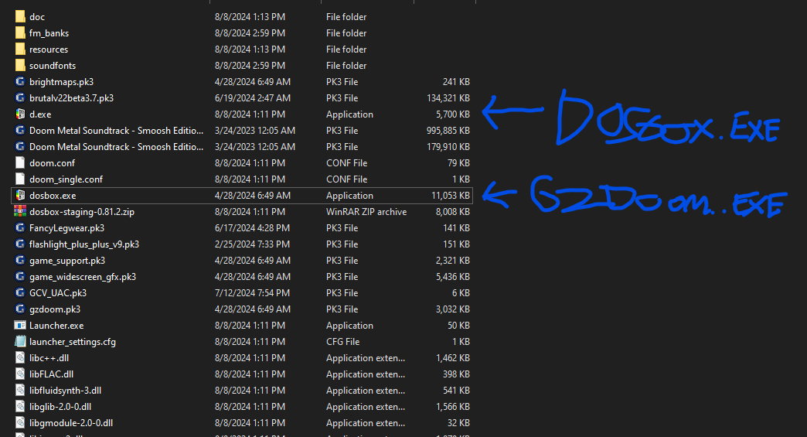The height and width of the screenshot is (437, 807).
Task: Click the gzdoom.pk3 file icon
Action: [20, 309]
